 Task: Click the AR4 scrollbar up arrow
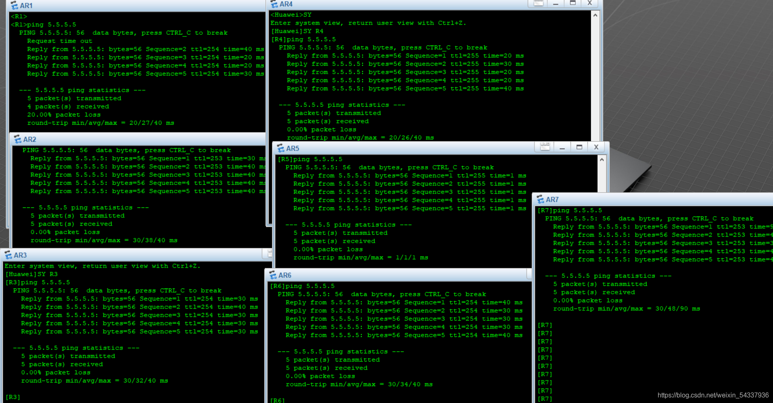[x=595, y=16]
